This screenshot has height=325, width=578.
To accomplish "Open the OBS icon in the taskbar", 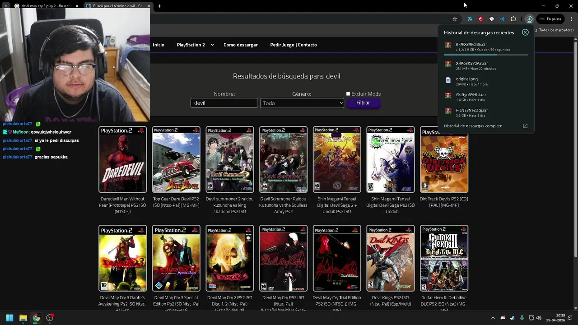I will click(50, 318).
